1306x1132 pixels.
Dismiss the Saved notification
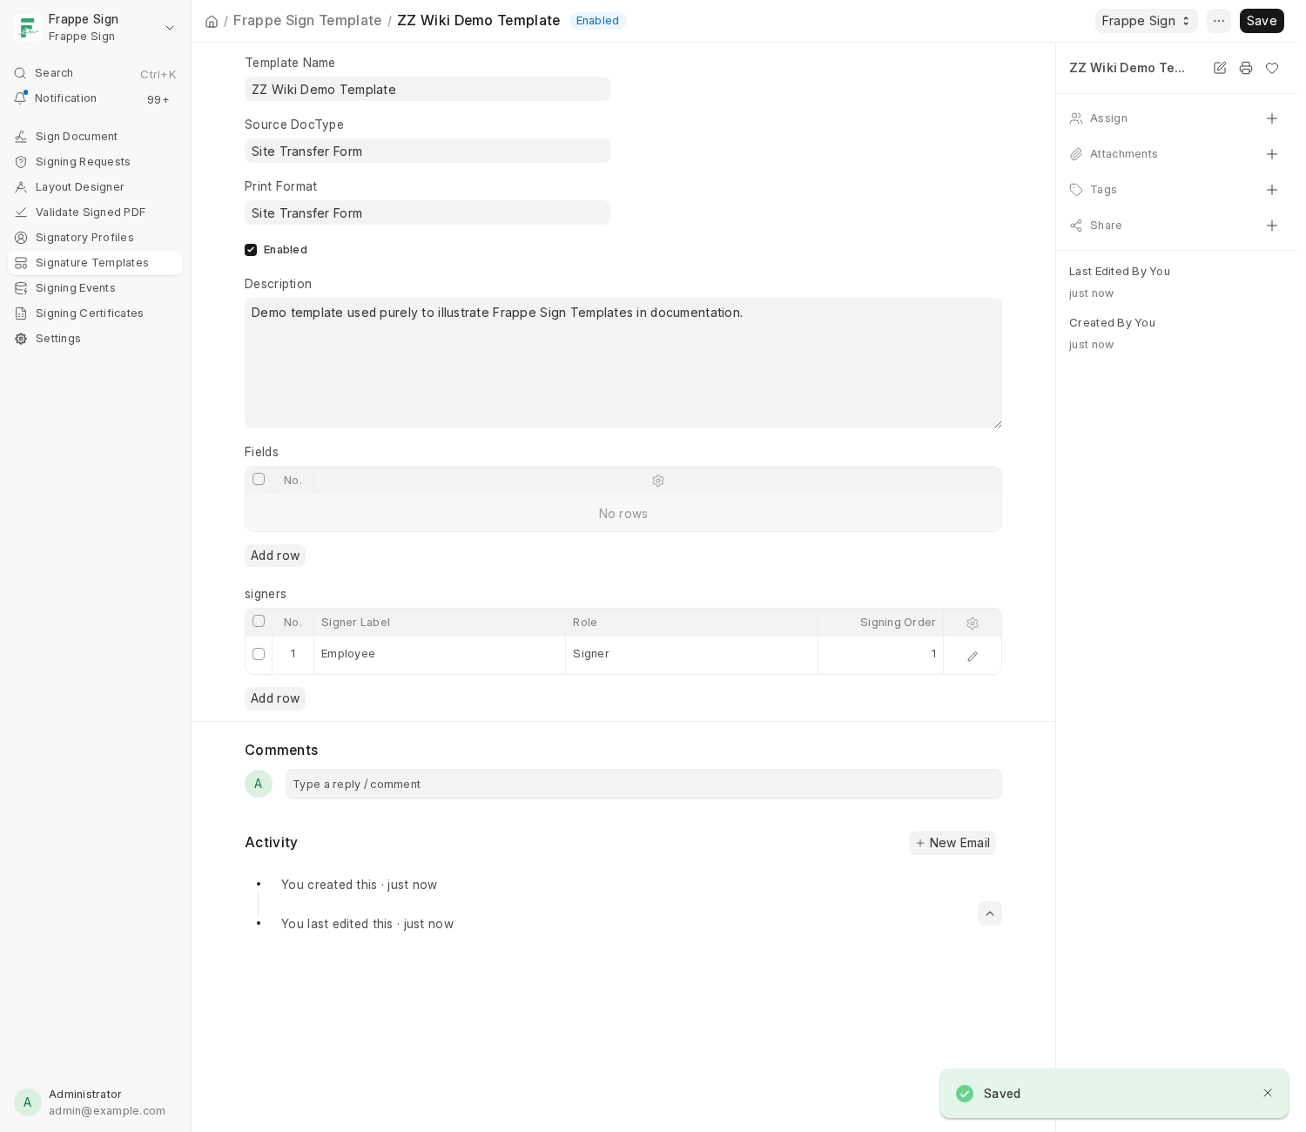click(1268, 1093)
